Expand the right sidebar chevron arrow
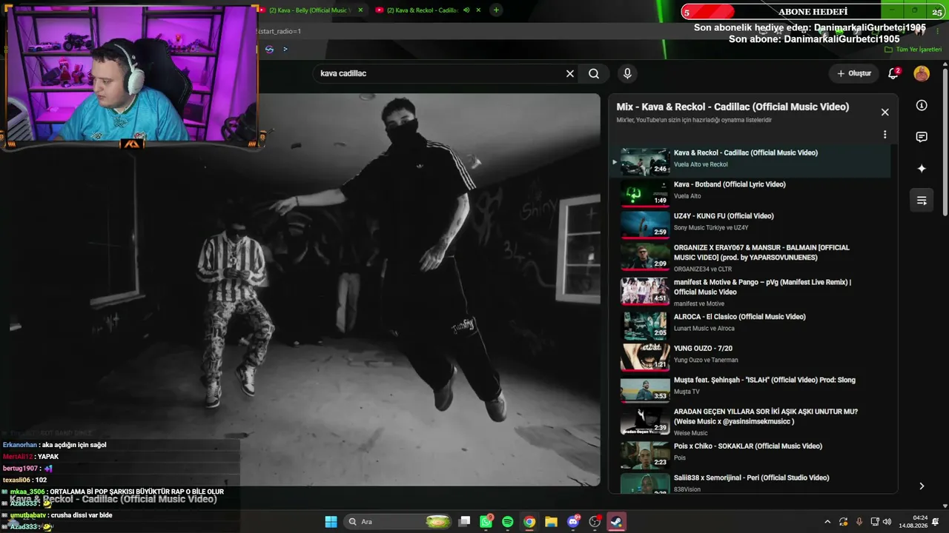 pos(922,486)
